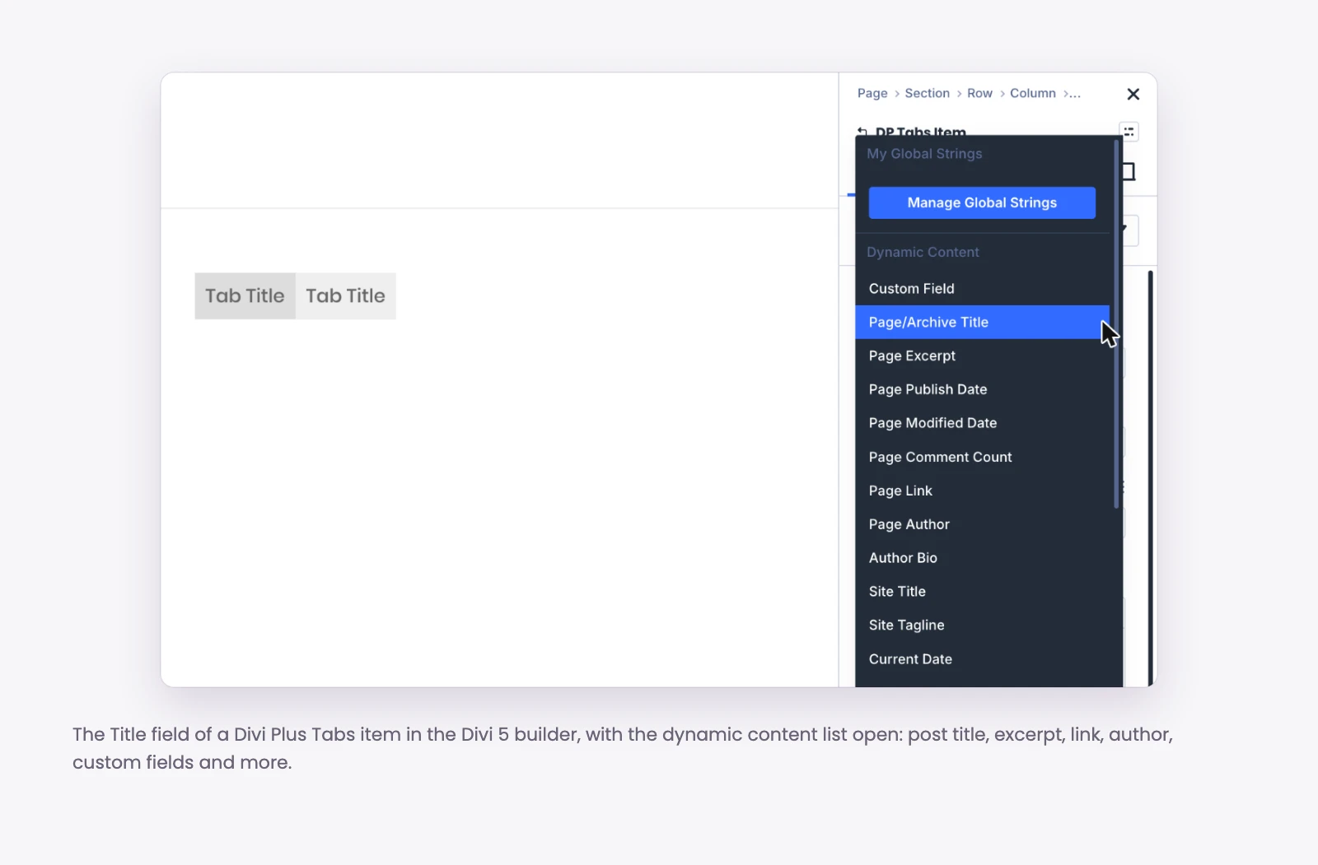Click Manage Global Strings button

coord(982,202)
